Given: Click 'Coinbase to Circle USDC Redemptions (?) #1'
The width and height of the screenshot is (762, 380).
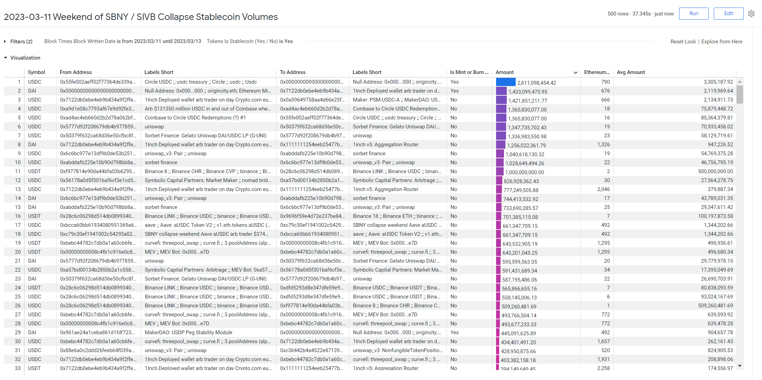Looking at the screenshot, I should (x=195, y=118).
